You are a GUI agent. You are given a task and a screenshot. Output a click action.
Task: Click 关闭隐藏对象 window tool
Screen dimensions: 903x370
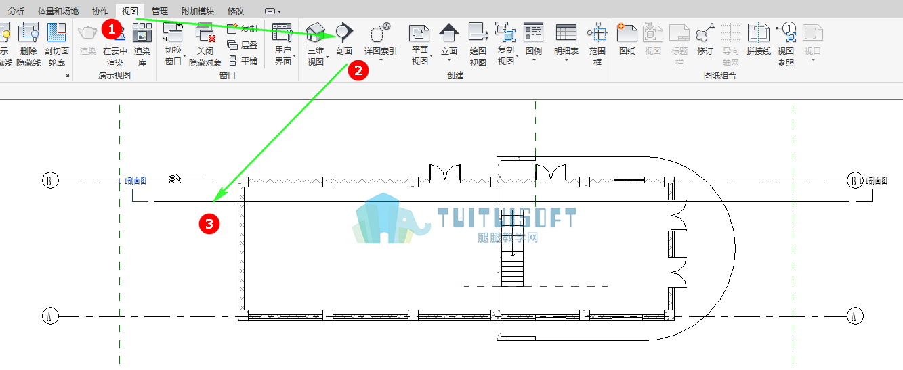[x=205, y=44]
